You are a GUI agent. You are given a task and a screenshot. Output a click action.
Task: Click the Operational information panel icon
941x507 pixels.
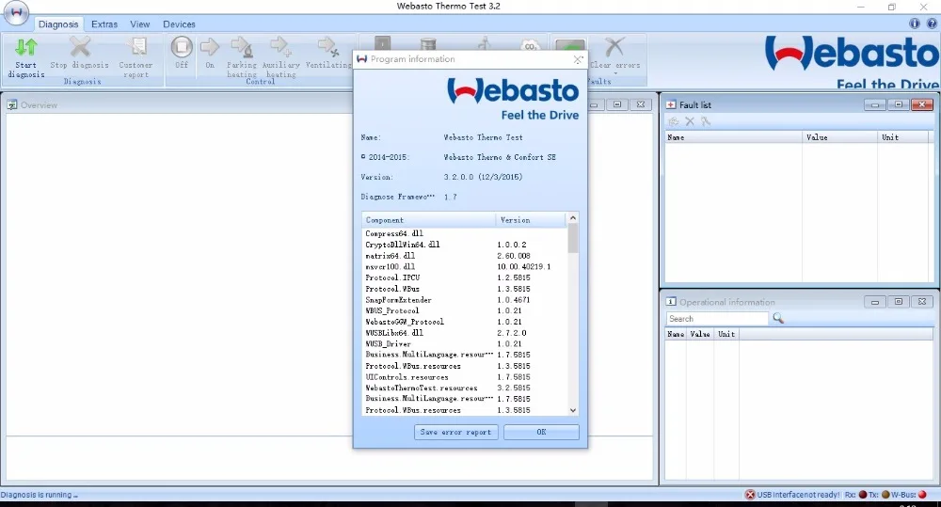(671, 302)
